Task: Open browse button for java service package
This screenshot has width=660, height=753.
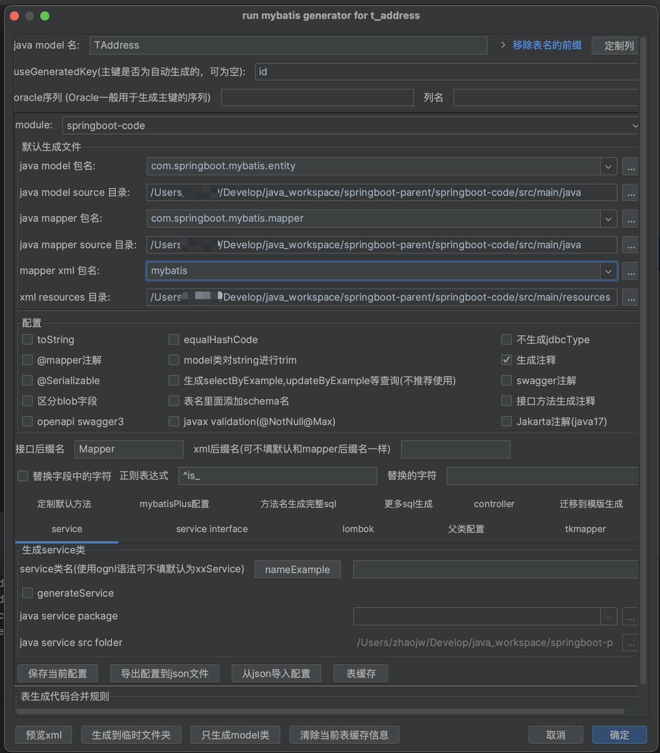Action: (x=631, y=617)
